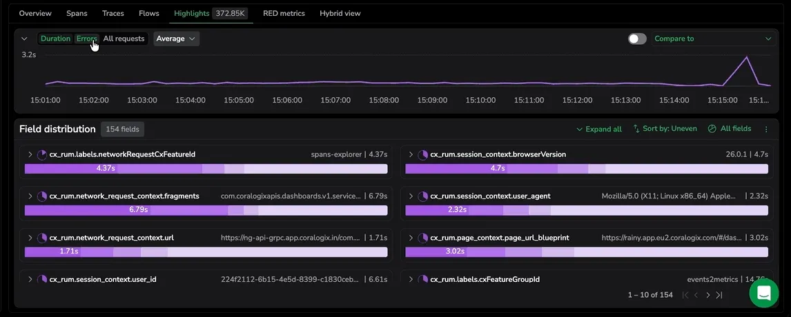Image resolution: width=791 pixels, height=317 pixels.
Task: Toggle the Compare to switch
Action: click(637, 39)
